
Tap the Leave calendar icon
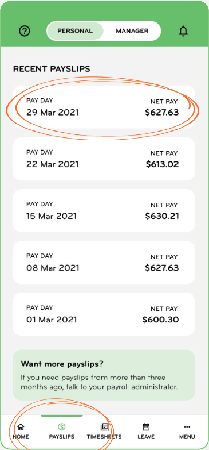pos(146,427)
